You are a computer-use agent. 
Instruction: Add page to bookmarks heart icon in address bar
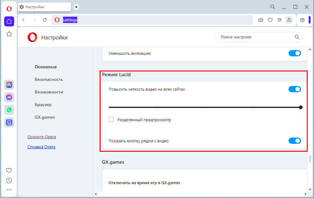[270, 20]
